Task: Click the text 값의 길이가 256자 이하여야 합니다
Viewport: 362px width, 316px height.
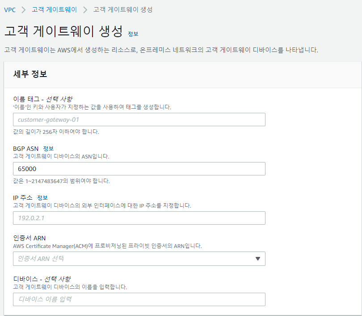Action: [x=56, y=132]
